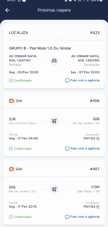Tap Confirmado check on Localiza reservation

(x=11, y=80)
